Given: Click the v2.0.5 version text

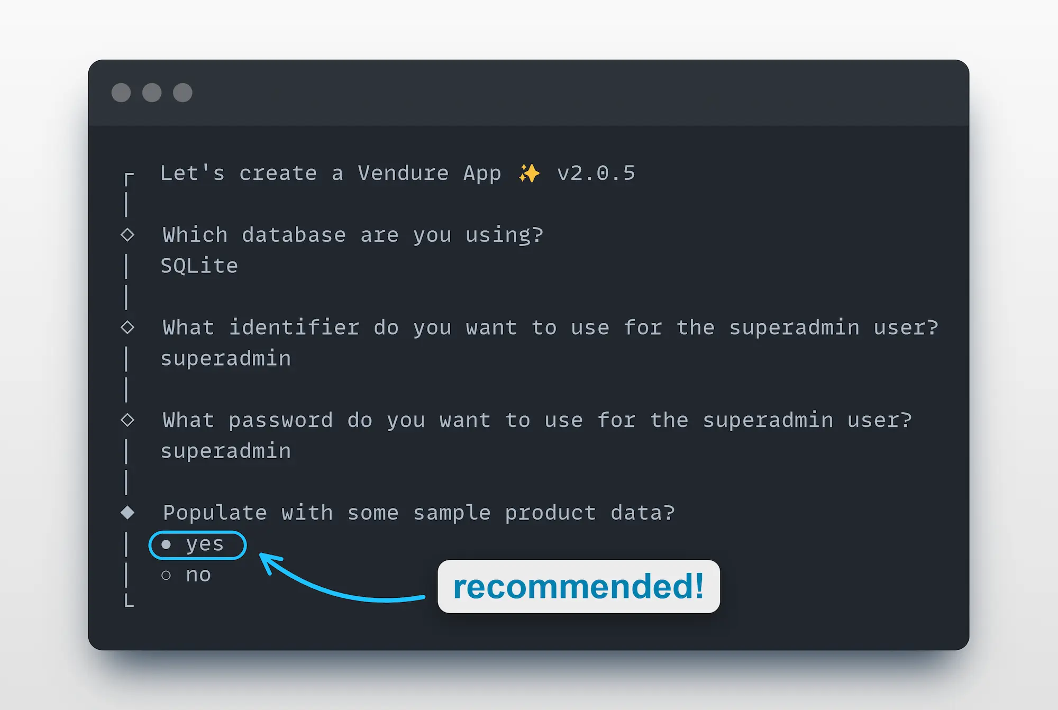Looking at the screenshot, I should click(596, 174).
